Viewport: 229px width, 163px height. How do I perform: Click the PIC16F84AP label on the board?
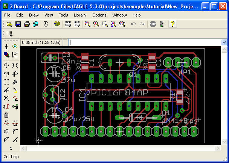tap(119, 92)
